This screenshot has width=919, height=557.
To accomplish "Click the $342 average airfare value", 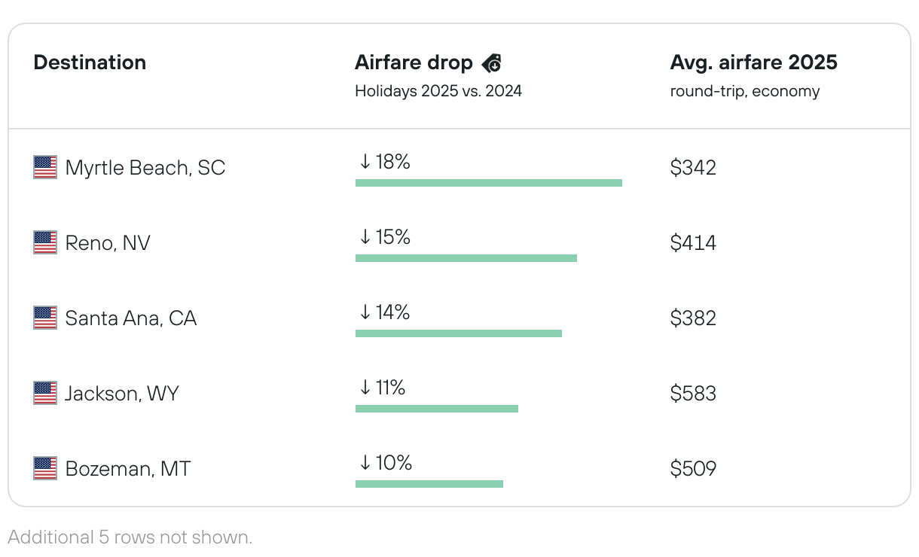I will [693, 167].
